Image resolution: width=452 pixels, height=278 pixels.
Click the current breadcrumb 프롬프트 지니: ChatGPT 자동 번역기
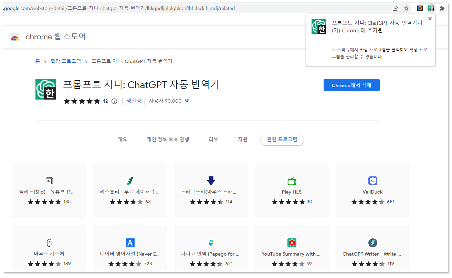132,61
